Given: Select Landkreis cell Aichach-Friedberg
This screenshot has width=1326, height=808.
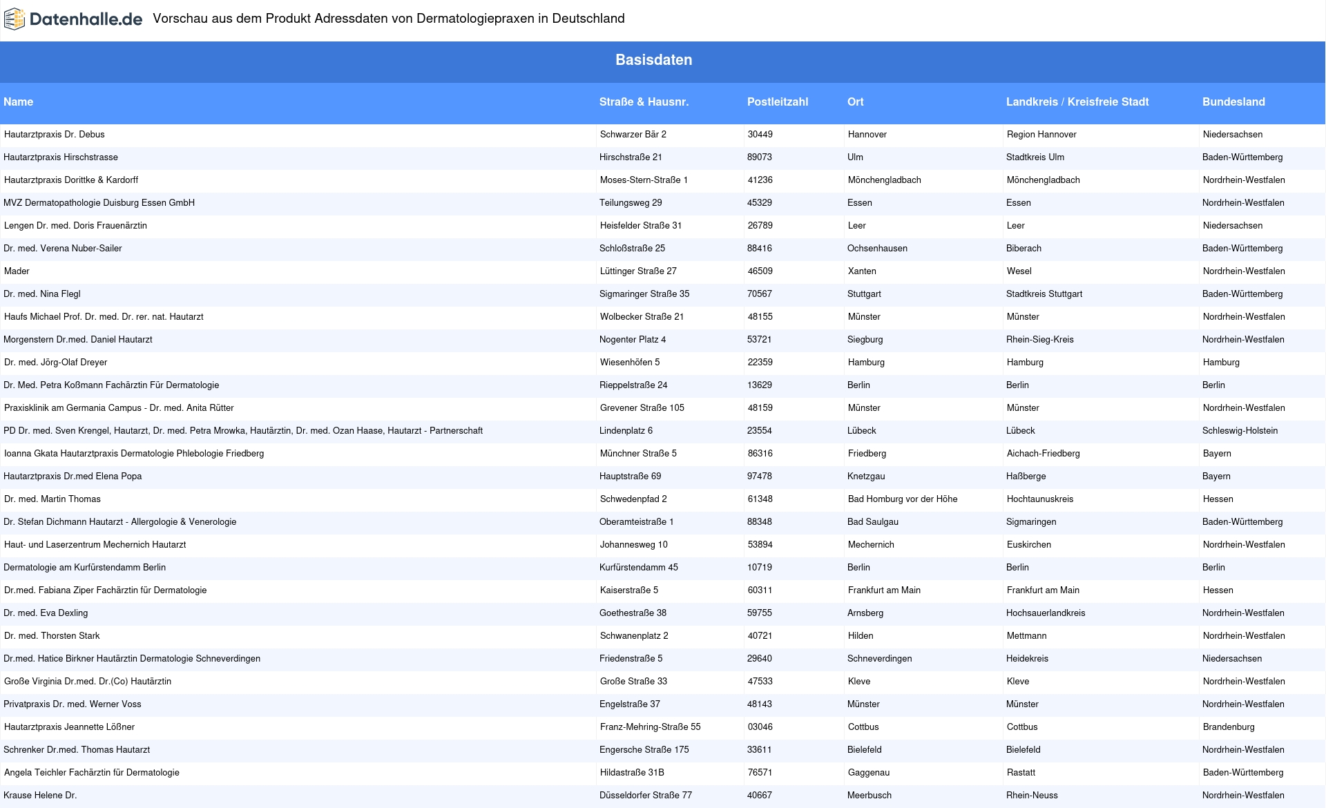Looking at the screenshot, I should [1044, 454].
